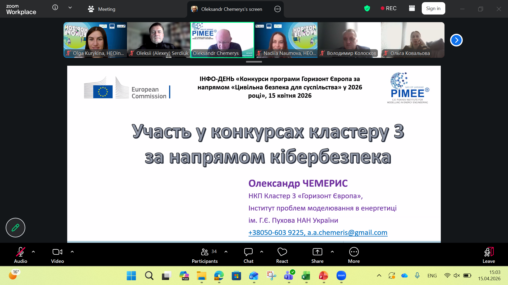
Task: Open the More options menu
Action: click(x=354, y=255)
